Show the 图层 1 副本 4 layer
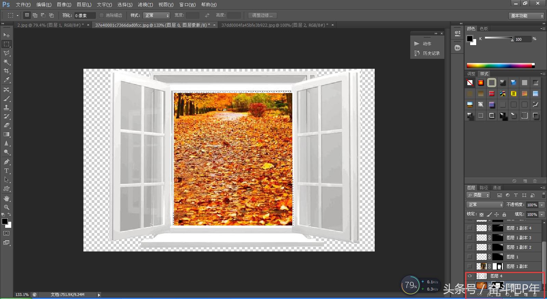547x299 pixels. click(x=470, y=228)
